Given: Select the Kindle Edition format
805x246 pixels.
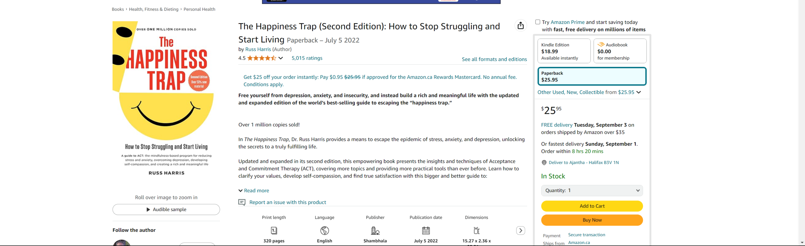Looking at the screenshot, I should tap(564, 51).
